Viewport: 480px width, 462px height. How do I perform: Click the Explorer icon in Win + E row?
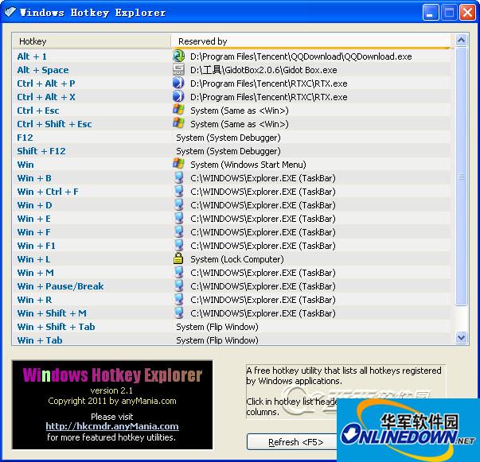[x=178, y=219]
